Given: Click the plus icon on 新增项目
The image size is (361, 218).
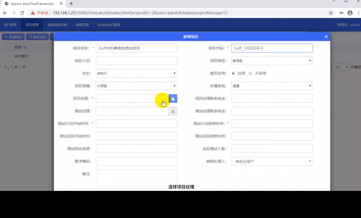Looking at the screenshot, I should tap(6, 37).
